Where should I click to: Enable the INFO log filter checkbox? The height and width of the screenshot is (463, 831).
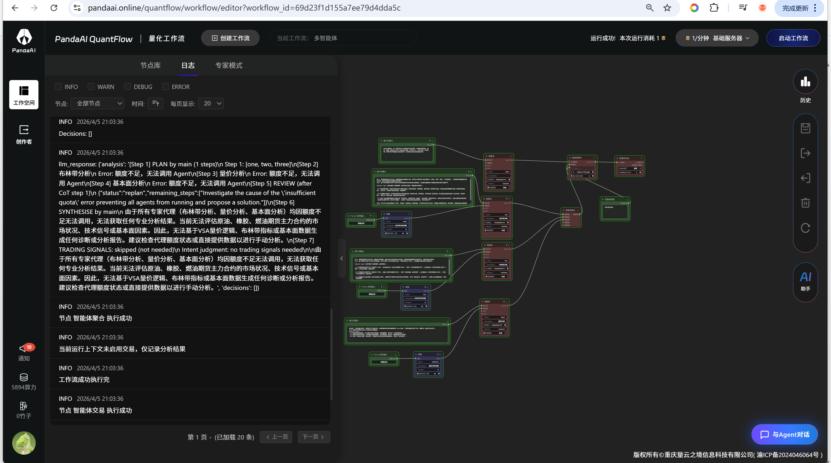pyautogui.click(x=58, y=86)
